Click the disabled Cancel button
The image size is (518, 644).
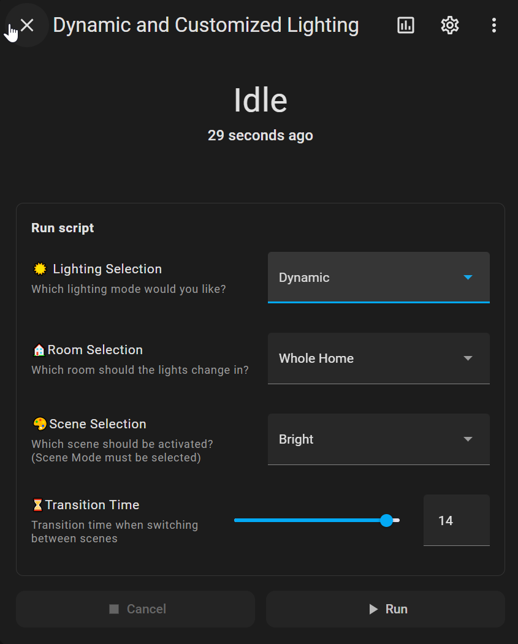135,608
